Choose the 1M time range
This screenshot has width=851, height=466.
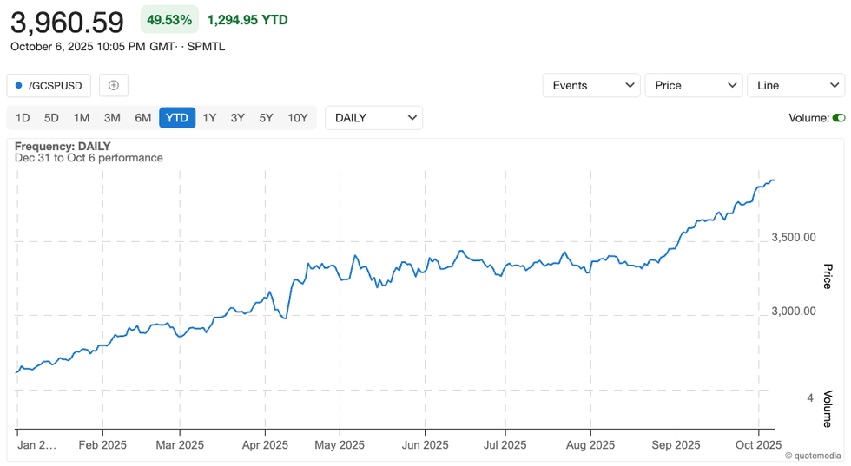[x=81, y=118]
